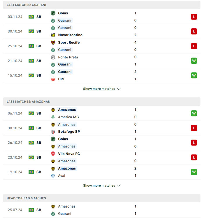This screenshot has width=204, height=219.
Task: Select the Head-to-Head Matches section header
Action: point(26,198)
